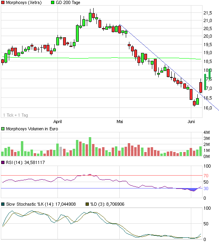Click the green GD 200 Tage legend swatch
219x243 pixels.
point(53,2)
